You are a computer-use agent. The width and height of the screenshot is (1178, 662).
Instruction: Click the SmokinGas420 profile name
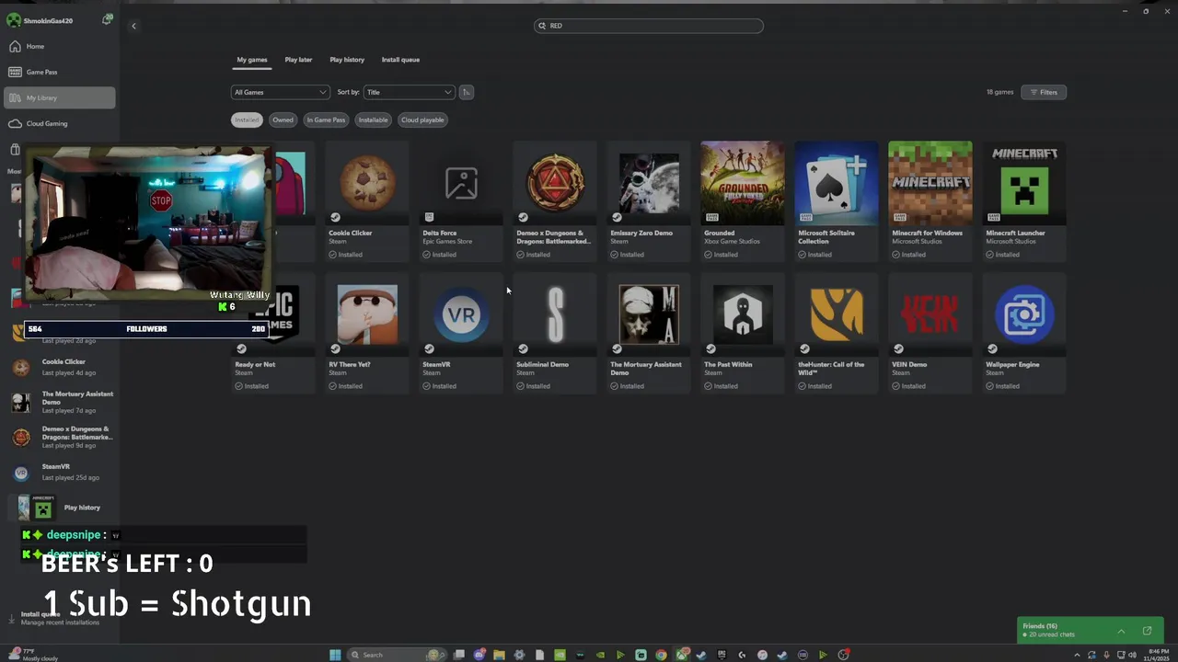pyautogui.click(x=48, y=20)
